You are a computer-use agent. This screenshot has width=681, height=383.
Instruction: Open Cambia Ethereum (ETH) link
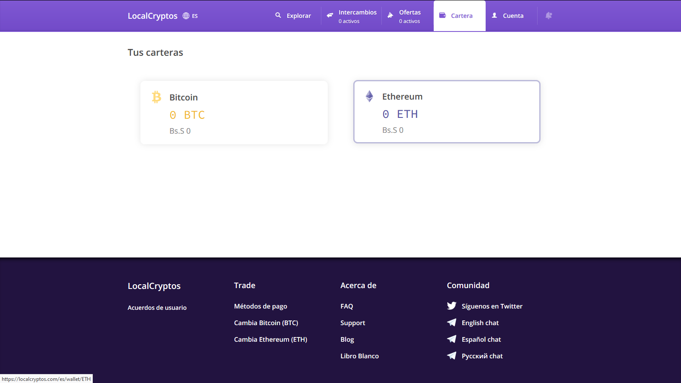271,340
